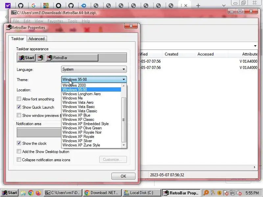Choose Windows XP Olive Green theme
This screenshot has height=197, width=263.
coord(91,128)
